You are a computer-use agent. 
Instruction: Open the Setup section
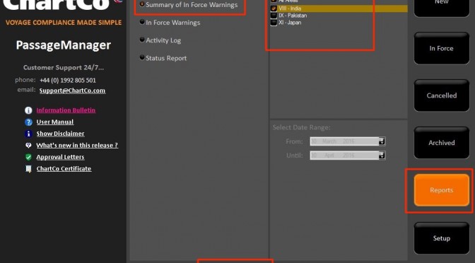pyautogui.click(x=441, y=238)
